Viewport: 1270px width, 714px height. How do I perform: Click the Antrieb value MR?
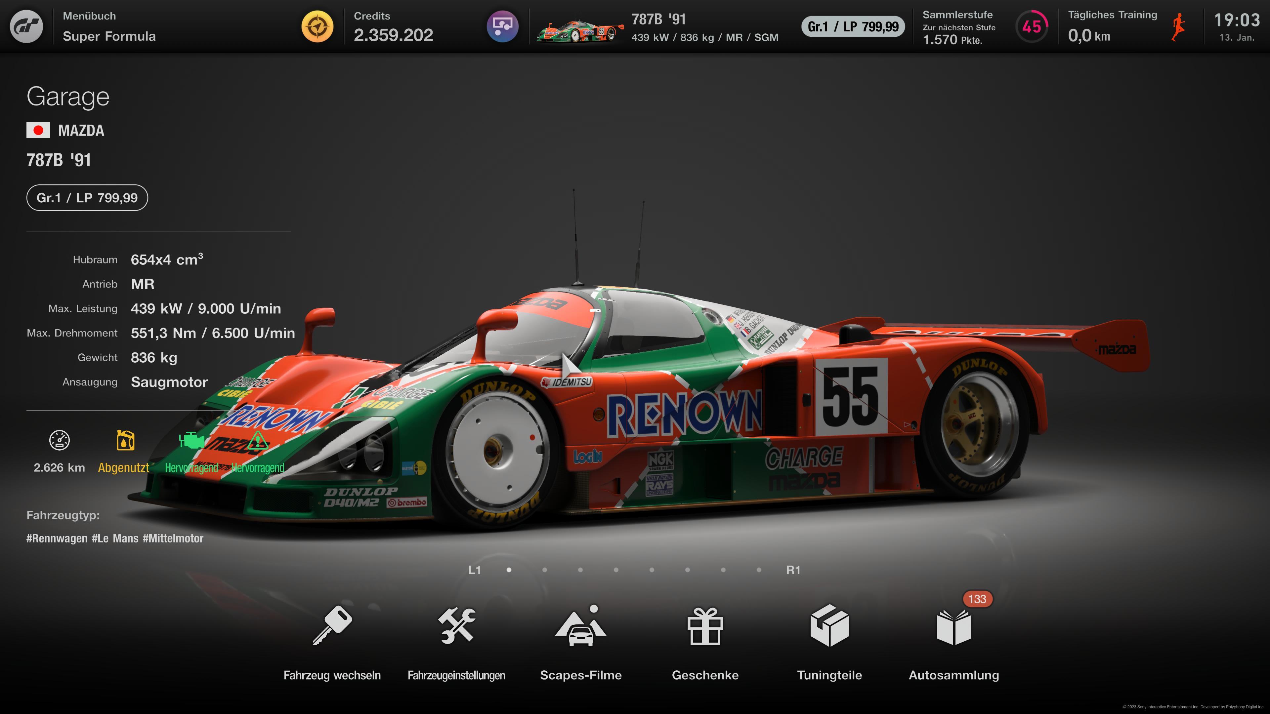143,284
